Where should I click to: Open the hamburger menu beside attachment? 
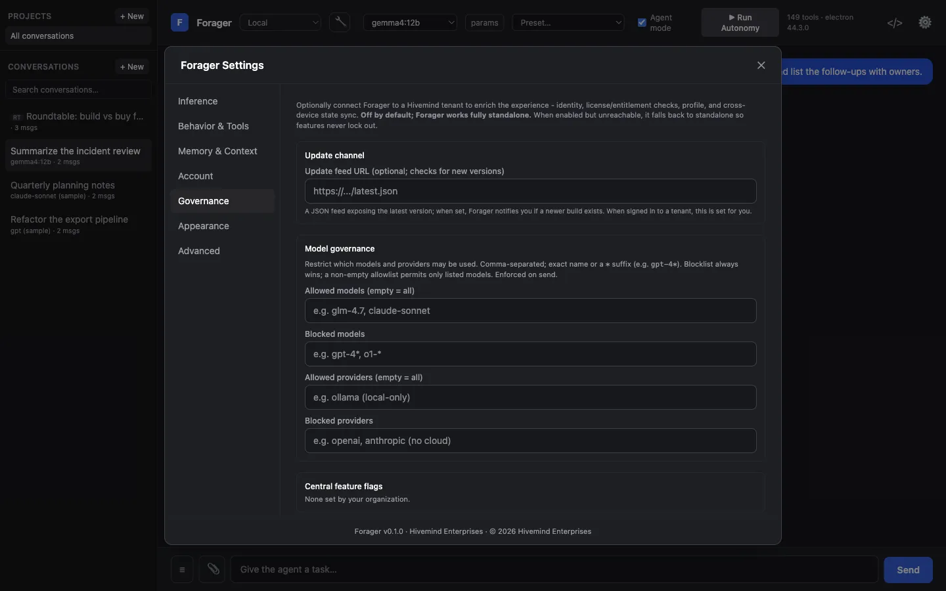coord(182,569)
